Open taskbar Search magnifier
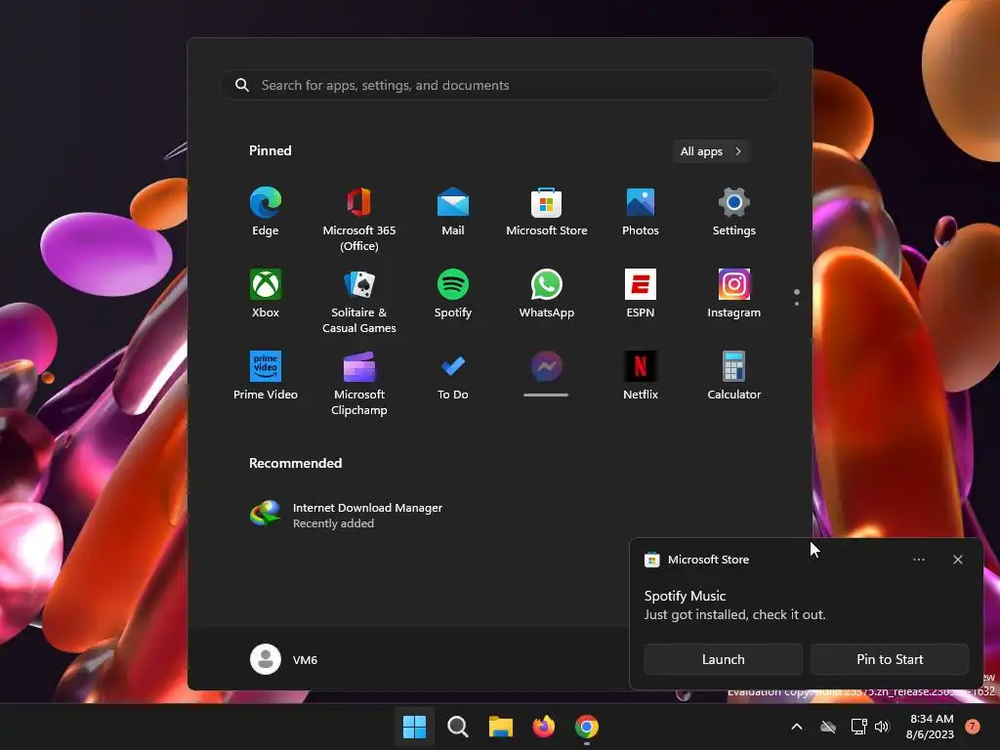The width and height of the screenshot is (1000, 750). (x=458, y=727)
